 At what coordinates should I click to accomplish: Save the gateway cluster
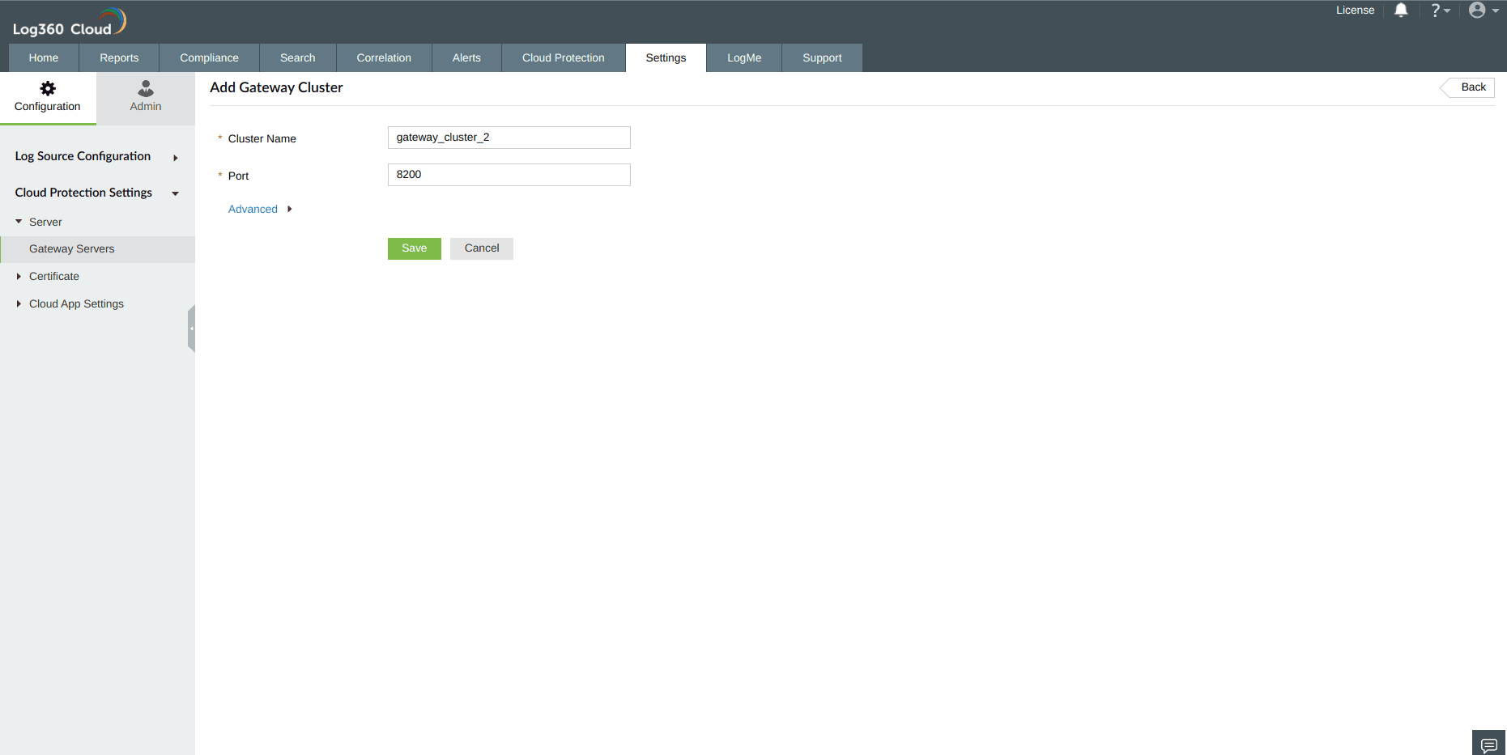[414, 248]
